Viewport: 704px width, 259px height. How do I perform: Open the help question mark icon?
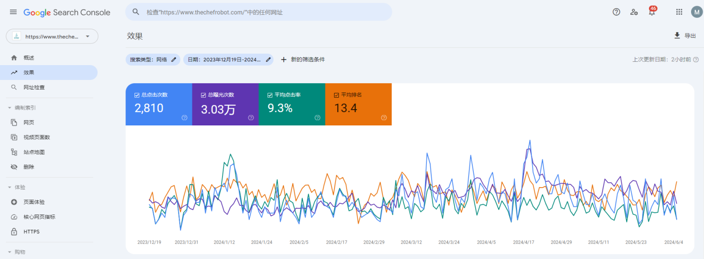tap(616, 12)
